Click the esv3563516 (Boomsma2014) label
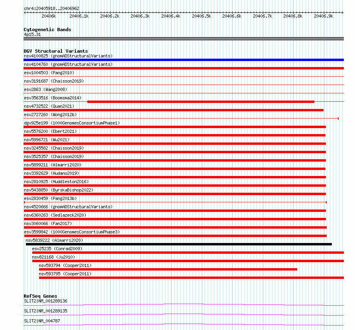The width and height of the screenshot is (355, 330). 53,98
